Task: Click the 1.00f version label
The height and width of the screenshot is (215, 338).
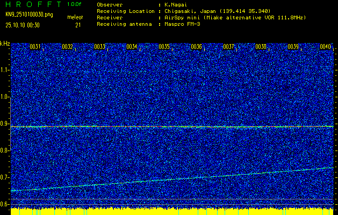Action: coord(75,4)
